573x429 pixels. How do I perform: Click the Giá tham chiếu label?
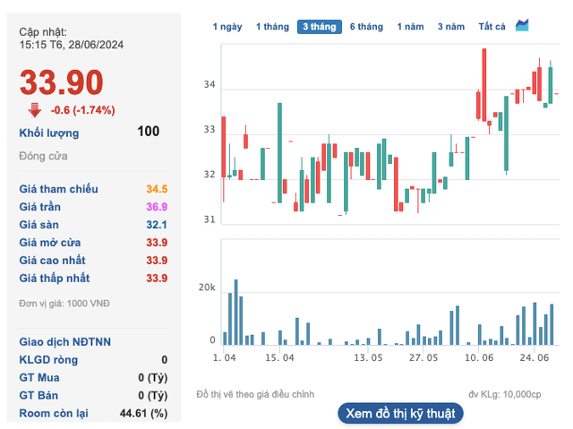[59, 189]
